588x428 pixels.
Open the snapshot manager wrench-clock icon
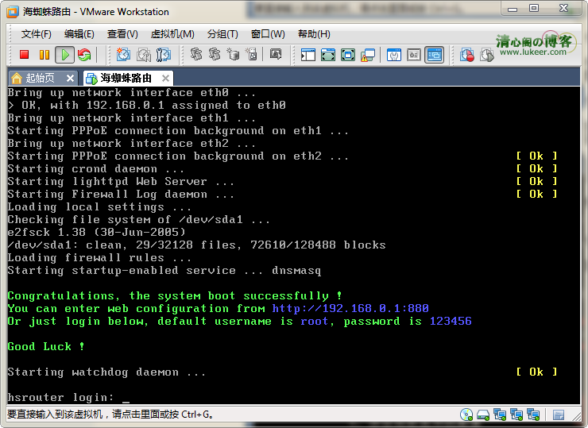[164, 55]
